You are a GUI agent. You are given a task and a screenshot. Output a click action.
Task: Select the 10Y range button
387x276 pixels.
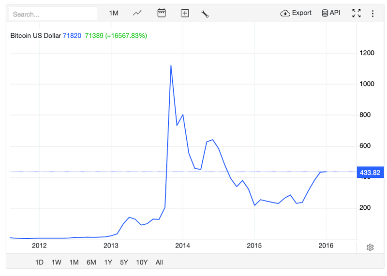(x=142, y=262)
